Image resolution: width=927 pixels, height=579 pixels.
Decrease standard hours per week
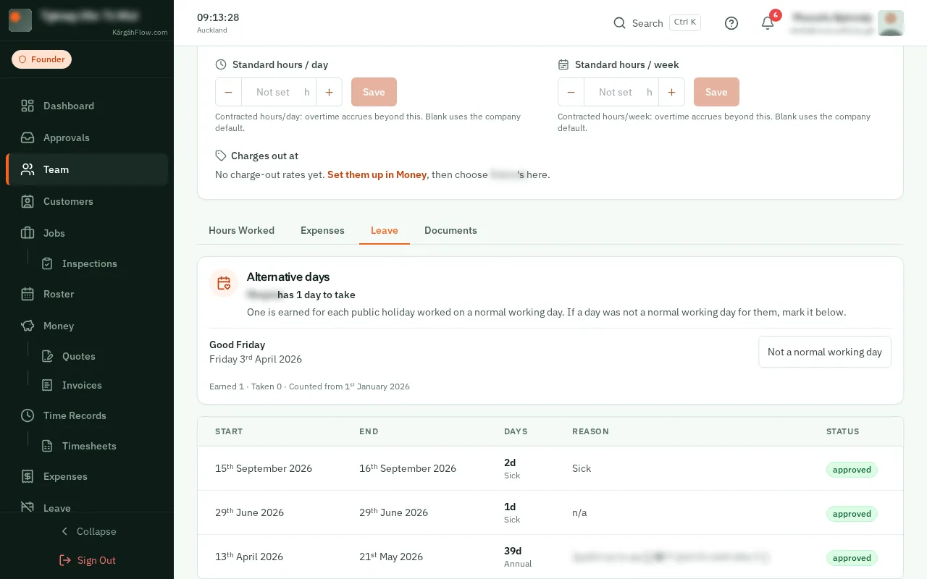point(571,92)
